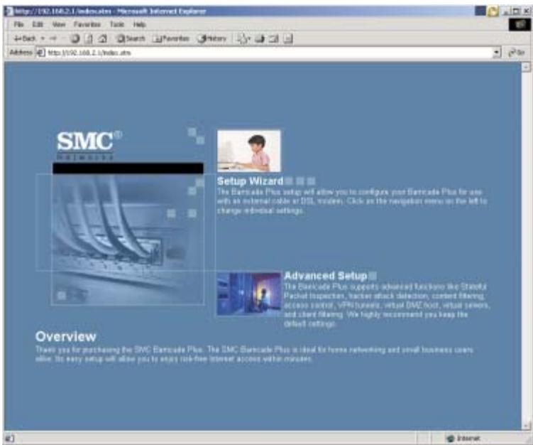Click the Refresh page icon
Screen dimensions: 533x445
89,39
